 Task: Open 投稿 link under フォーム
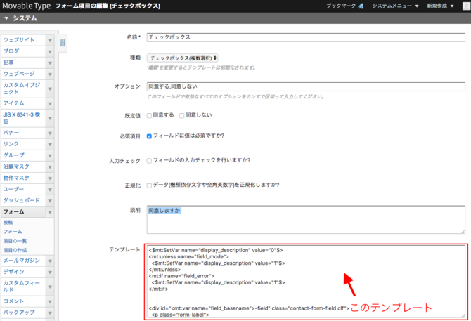coord(8,222)
